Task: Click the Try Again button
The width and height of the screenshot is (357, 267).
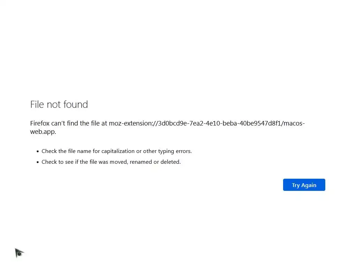Action: pyautogui.click(x=304, y=185)
